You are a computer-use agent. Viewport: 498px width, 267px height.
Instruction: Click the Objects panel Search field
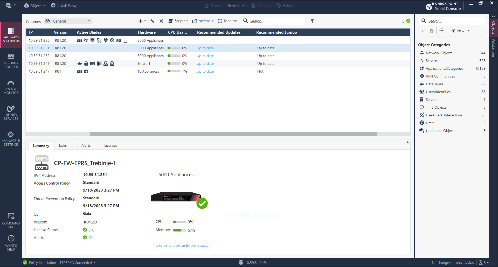[452, 21]
